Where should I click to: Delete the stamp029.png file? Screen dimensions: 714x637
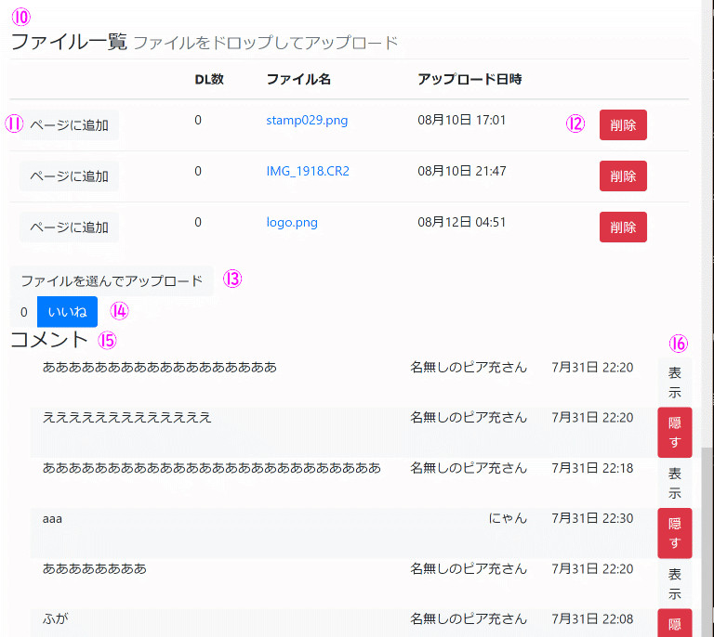pyautogui.click(x=623, y=125)
